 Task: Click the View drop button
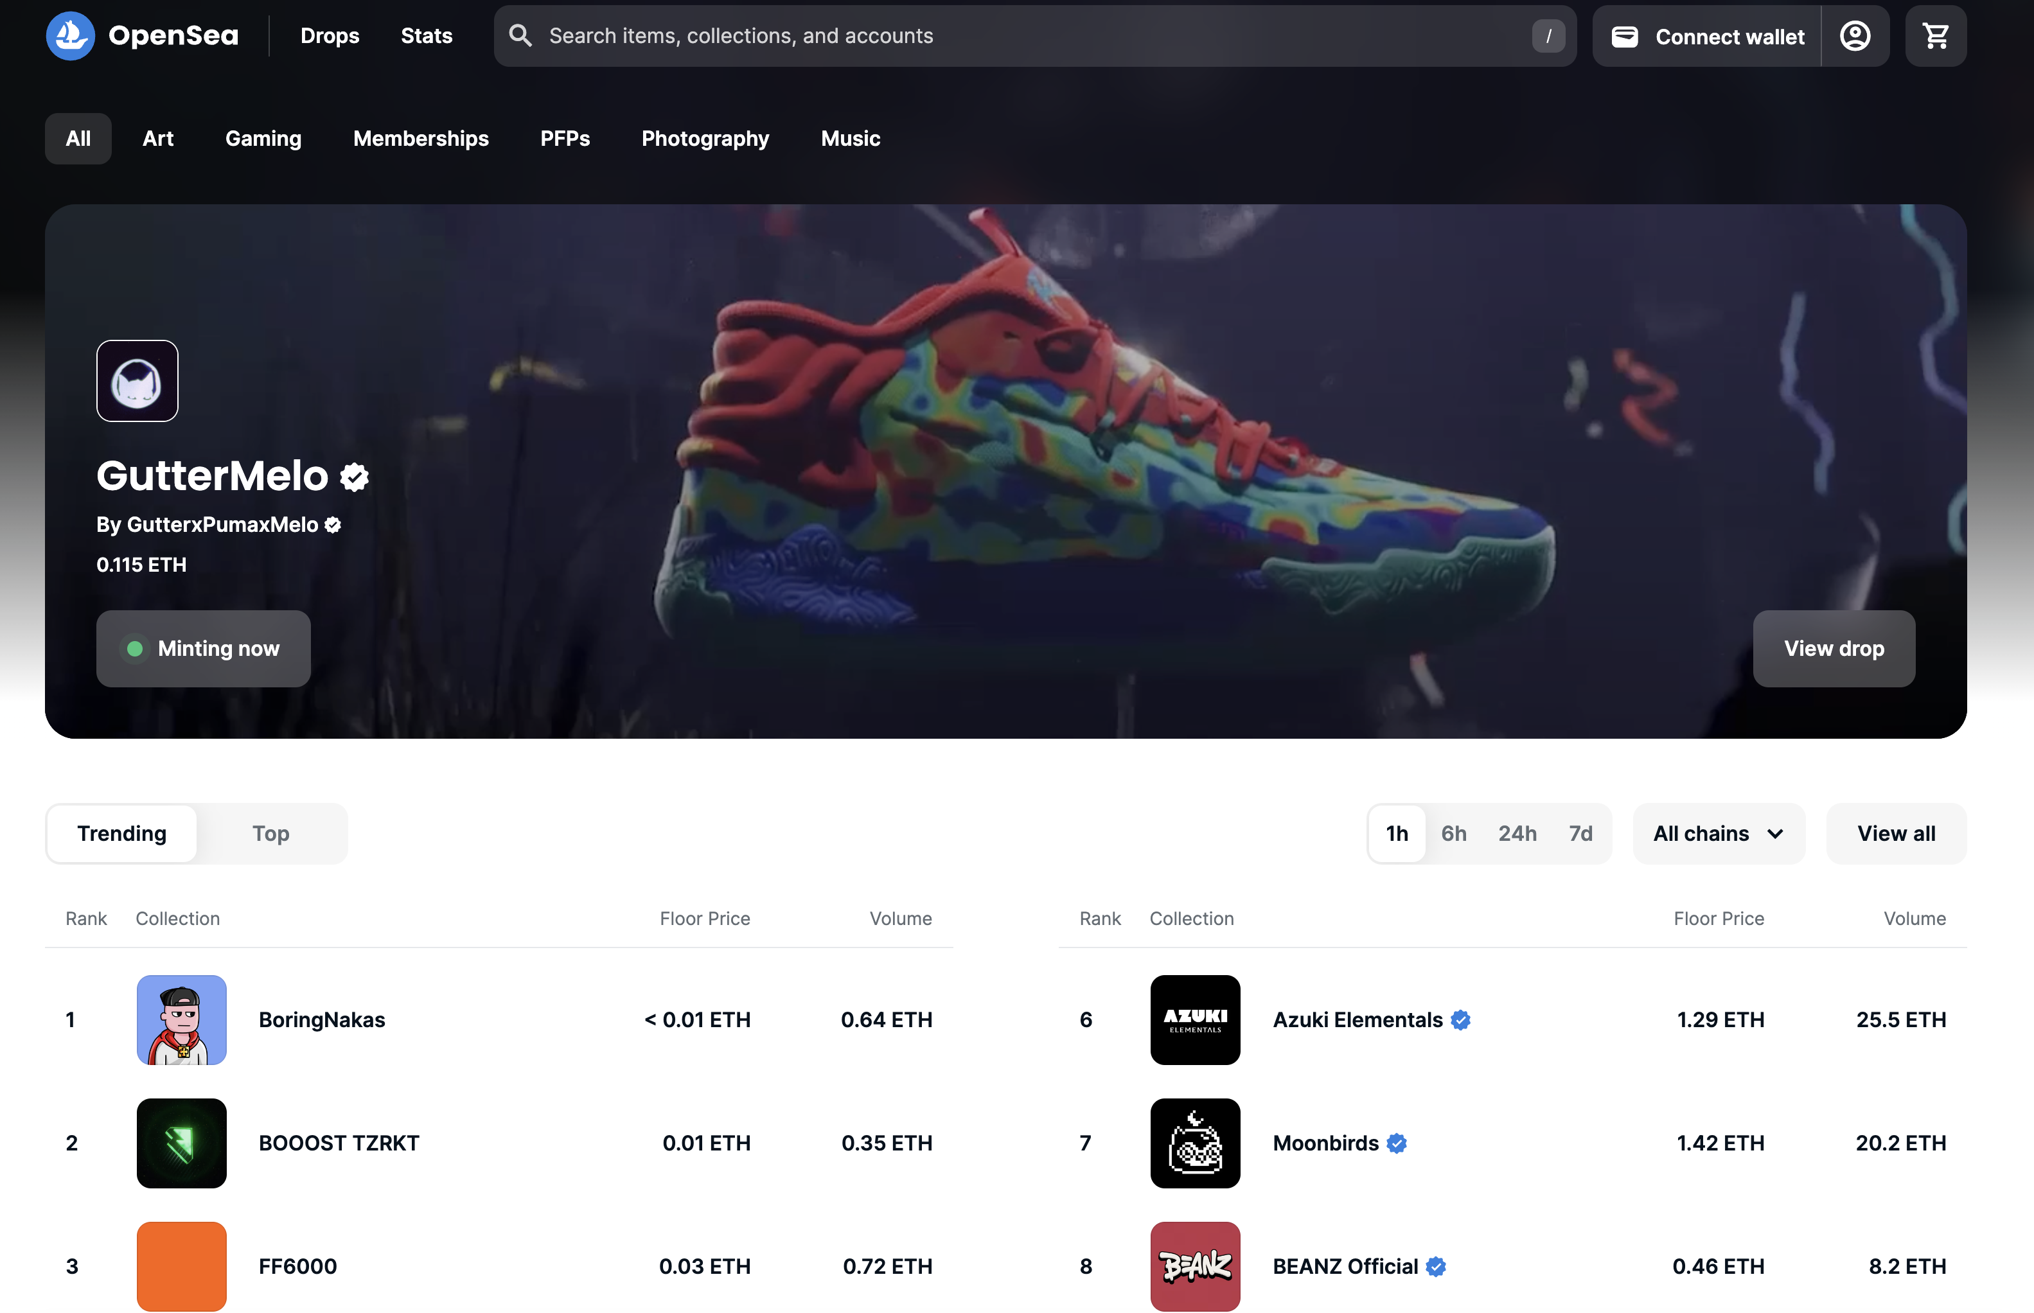(1833, 648)
